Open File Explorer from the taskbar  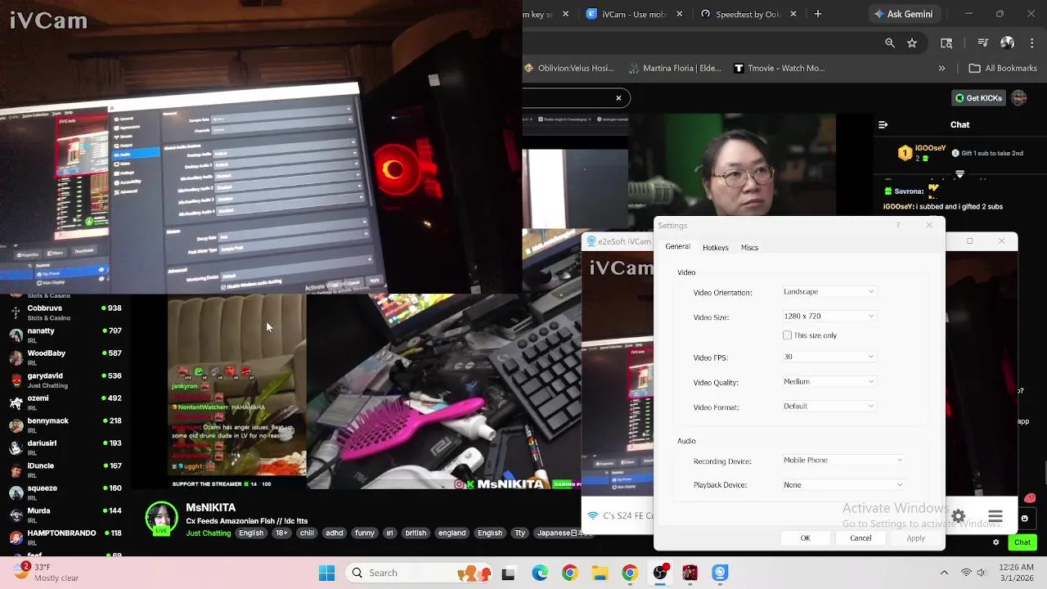600,573
